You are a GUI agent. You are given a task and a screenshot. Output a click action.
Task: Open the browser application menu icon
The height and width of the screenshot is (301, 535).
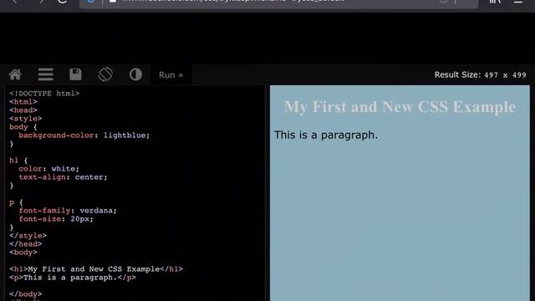tap(518, 2)
